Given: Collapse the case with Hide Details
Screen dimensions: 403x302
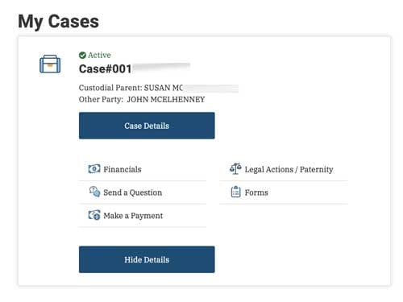Looking at the screenshot, I should pos(147,259).
